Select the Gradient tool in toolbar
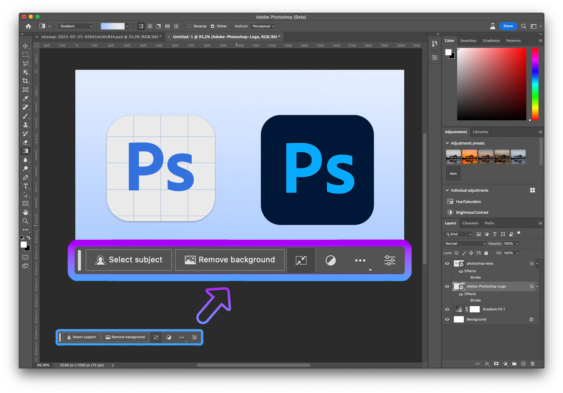 pos(25,151)
